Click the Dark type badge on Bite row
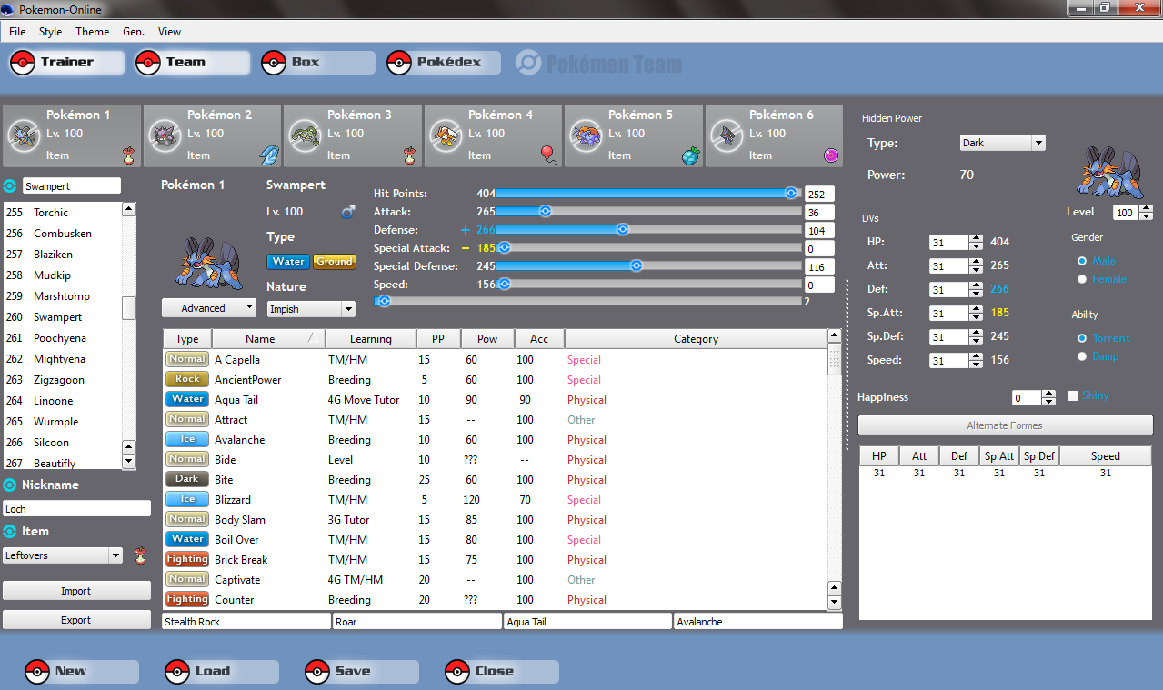 pos(187,479)
